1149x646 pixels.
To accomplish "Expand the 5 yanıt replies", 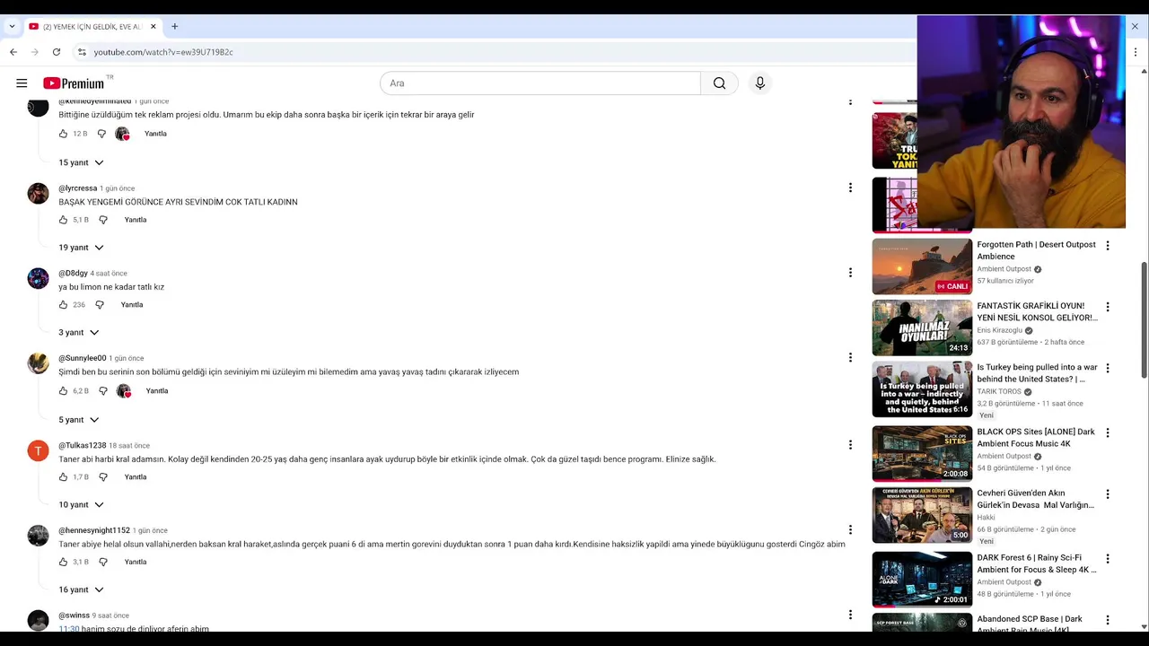I will pos(79,420).
